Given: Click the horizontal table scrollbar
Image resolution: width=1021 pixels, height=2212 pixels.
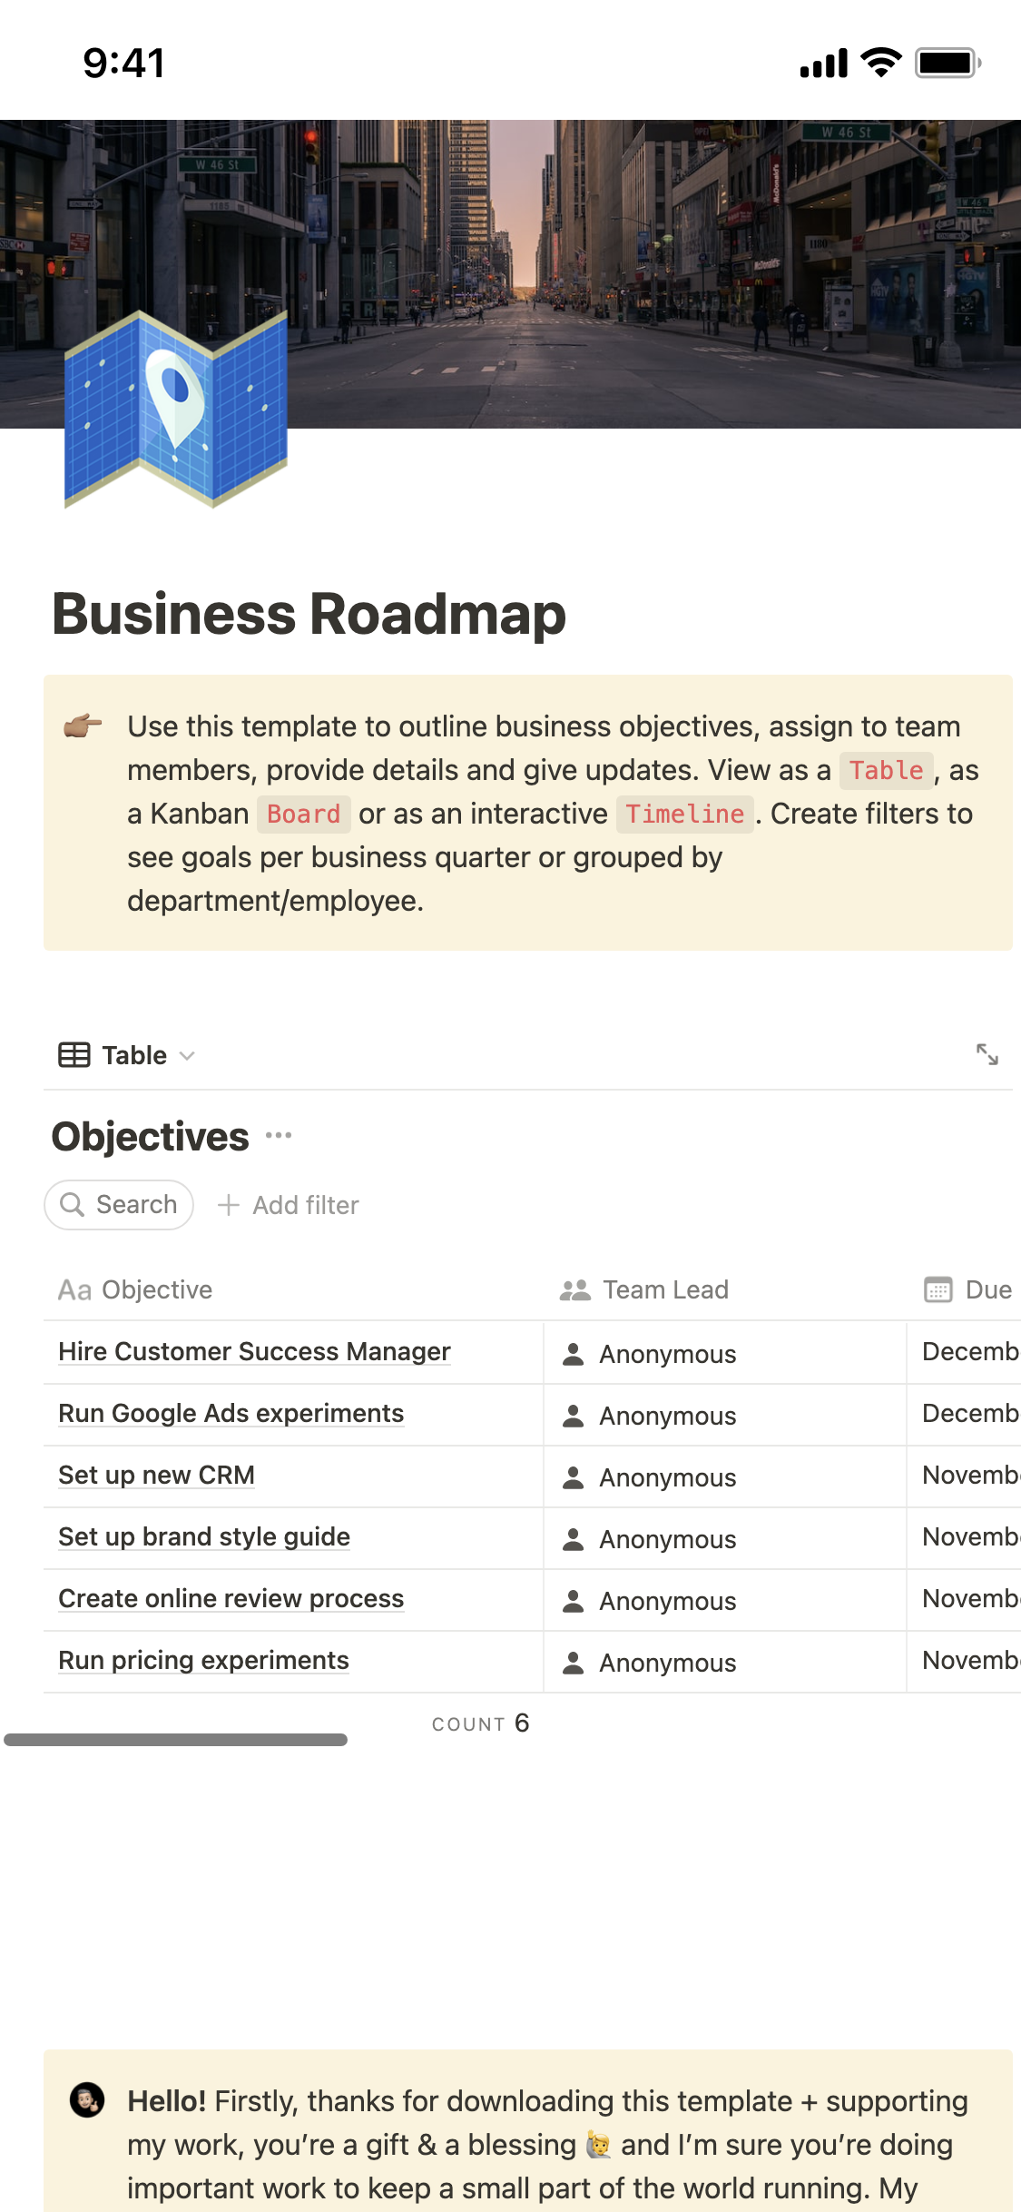Looking at the screenshot, I should point(175,1740).
